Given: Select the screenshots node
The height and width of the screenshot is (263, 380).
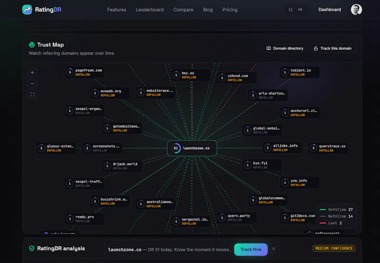Looking at the screenshot, I should coord(102,148).
